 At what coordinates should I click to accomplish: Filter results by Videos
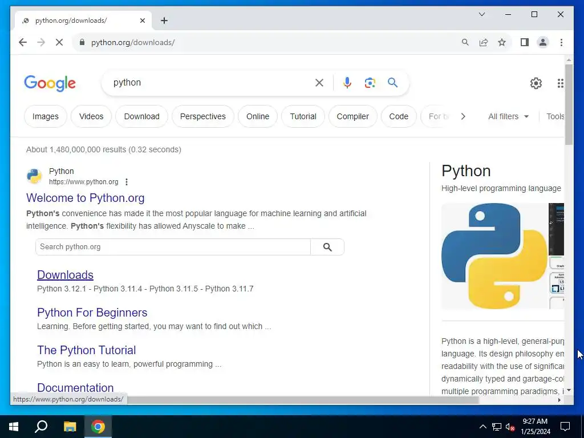click(x=91, y=116)
